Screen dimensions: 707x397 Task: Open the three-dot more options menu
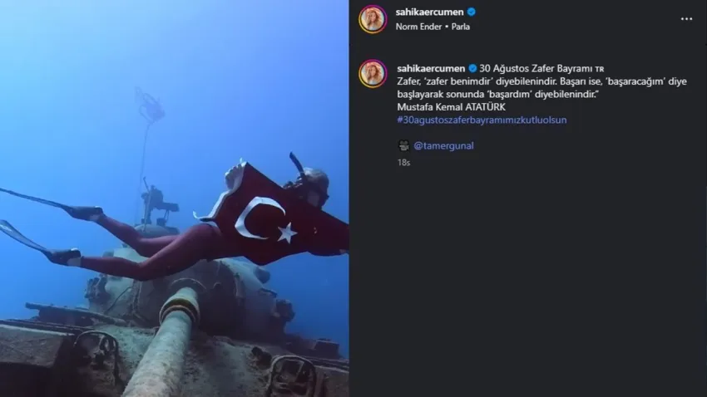click(686, 19)
